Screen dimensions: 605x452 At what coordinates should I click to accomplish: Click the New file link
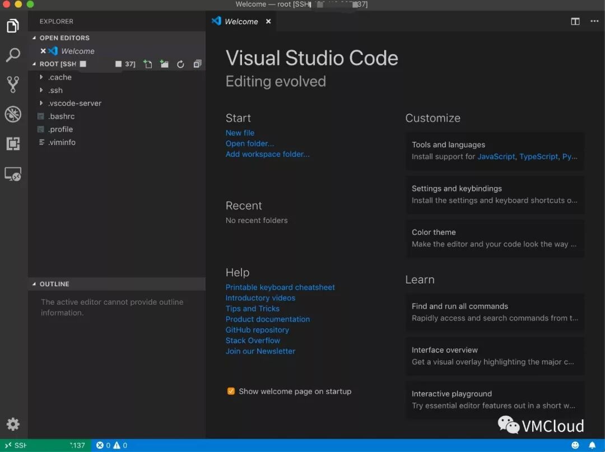tap(240, 133)
